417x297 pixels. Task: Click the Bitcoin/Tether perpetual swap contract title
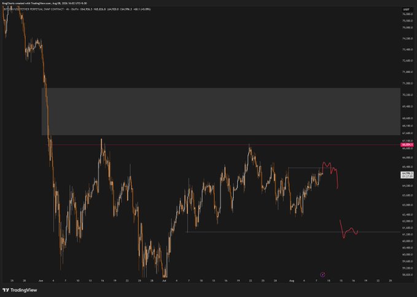[x=34, y=9]
